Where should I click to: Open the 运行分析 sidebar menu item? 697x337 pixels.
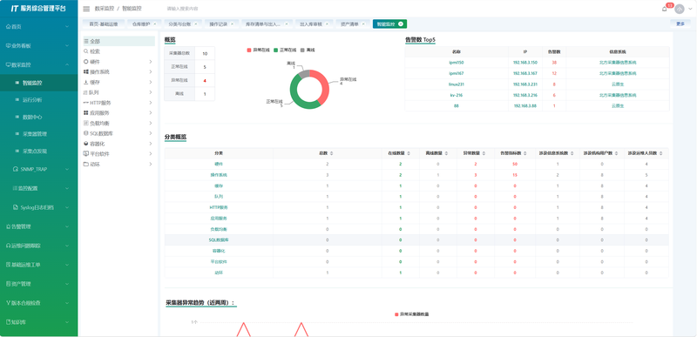[x=32, y=100]
